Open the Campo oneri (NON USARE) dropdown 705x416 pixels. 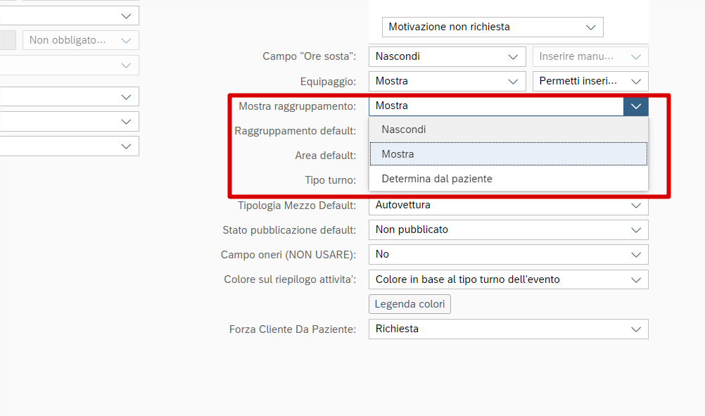coord(508,254)
